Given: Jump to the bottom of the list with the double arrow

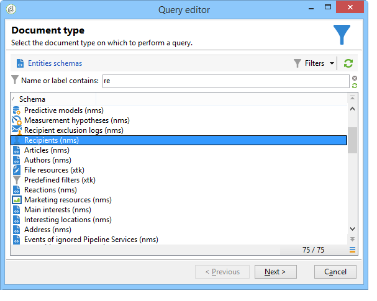Looking at the screenshot, I should 352,240.
